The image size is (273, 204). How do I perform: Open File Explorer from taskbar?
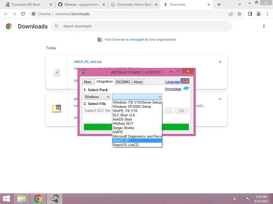pyautogui.click(x=21, y=199)
